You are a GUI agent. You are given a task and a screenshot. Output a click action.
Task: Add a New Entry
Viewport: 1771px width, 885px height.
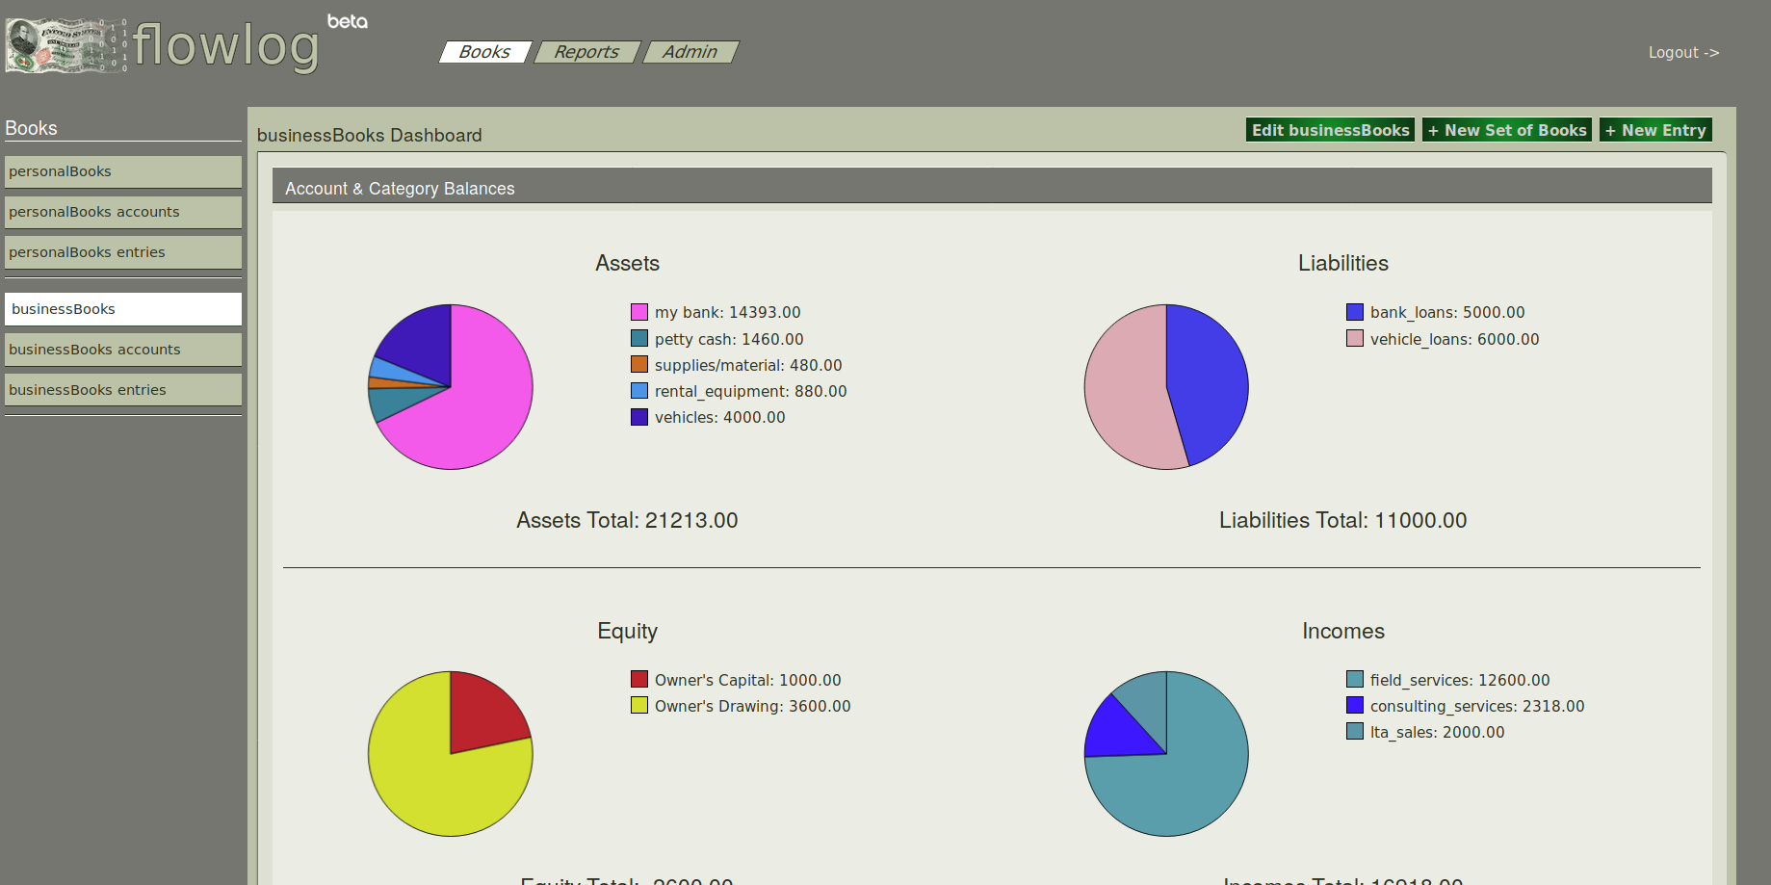[x=1655, y=130]
